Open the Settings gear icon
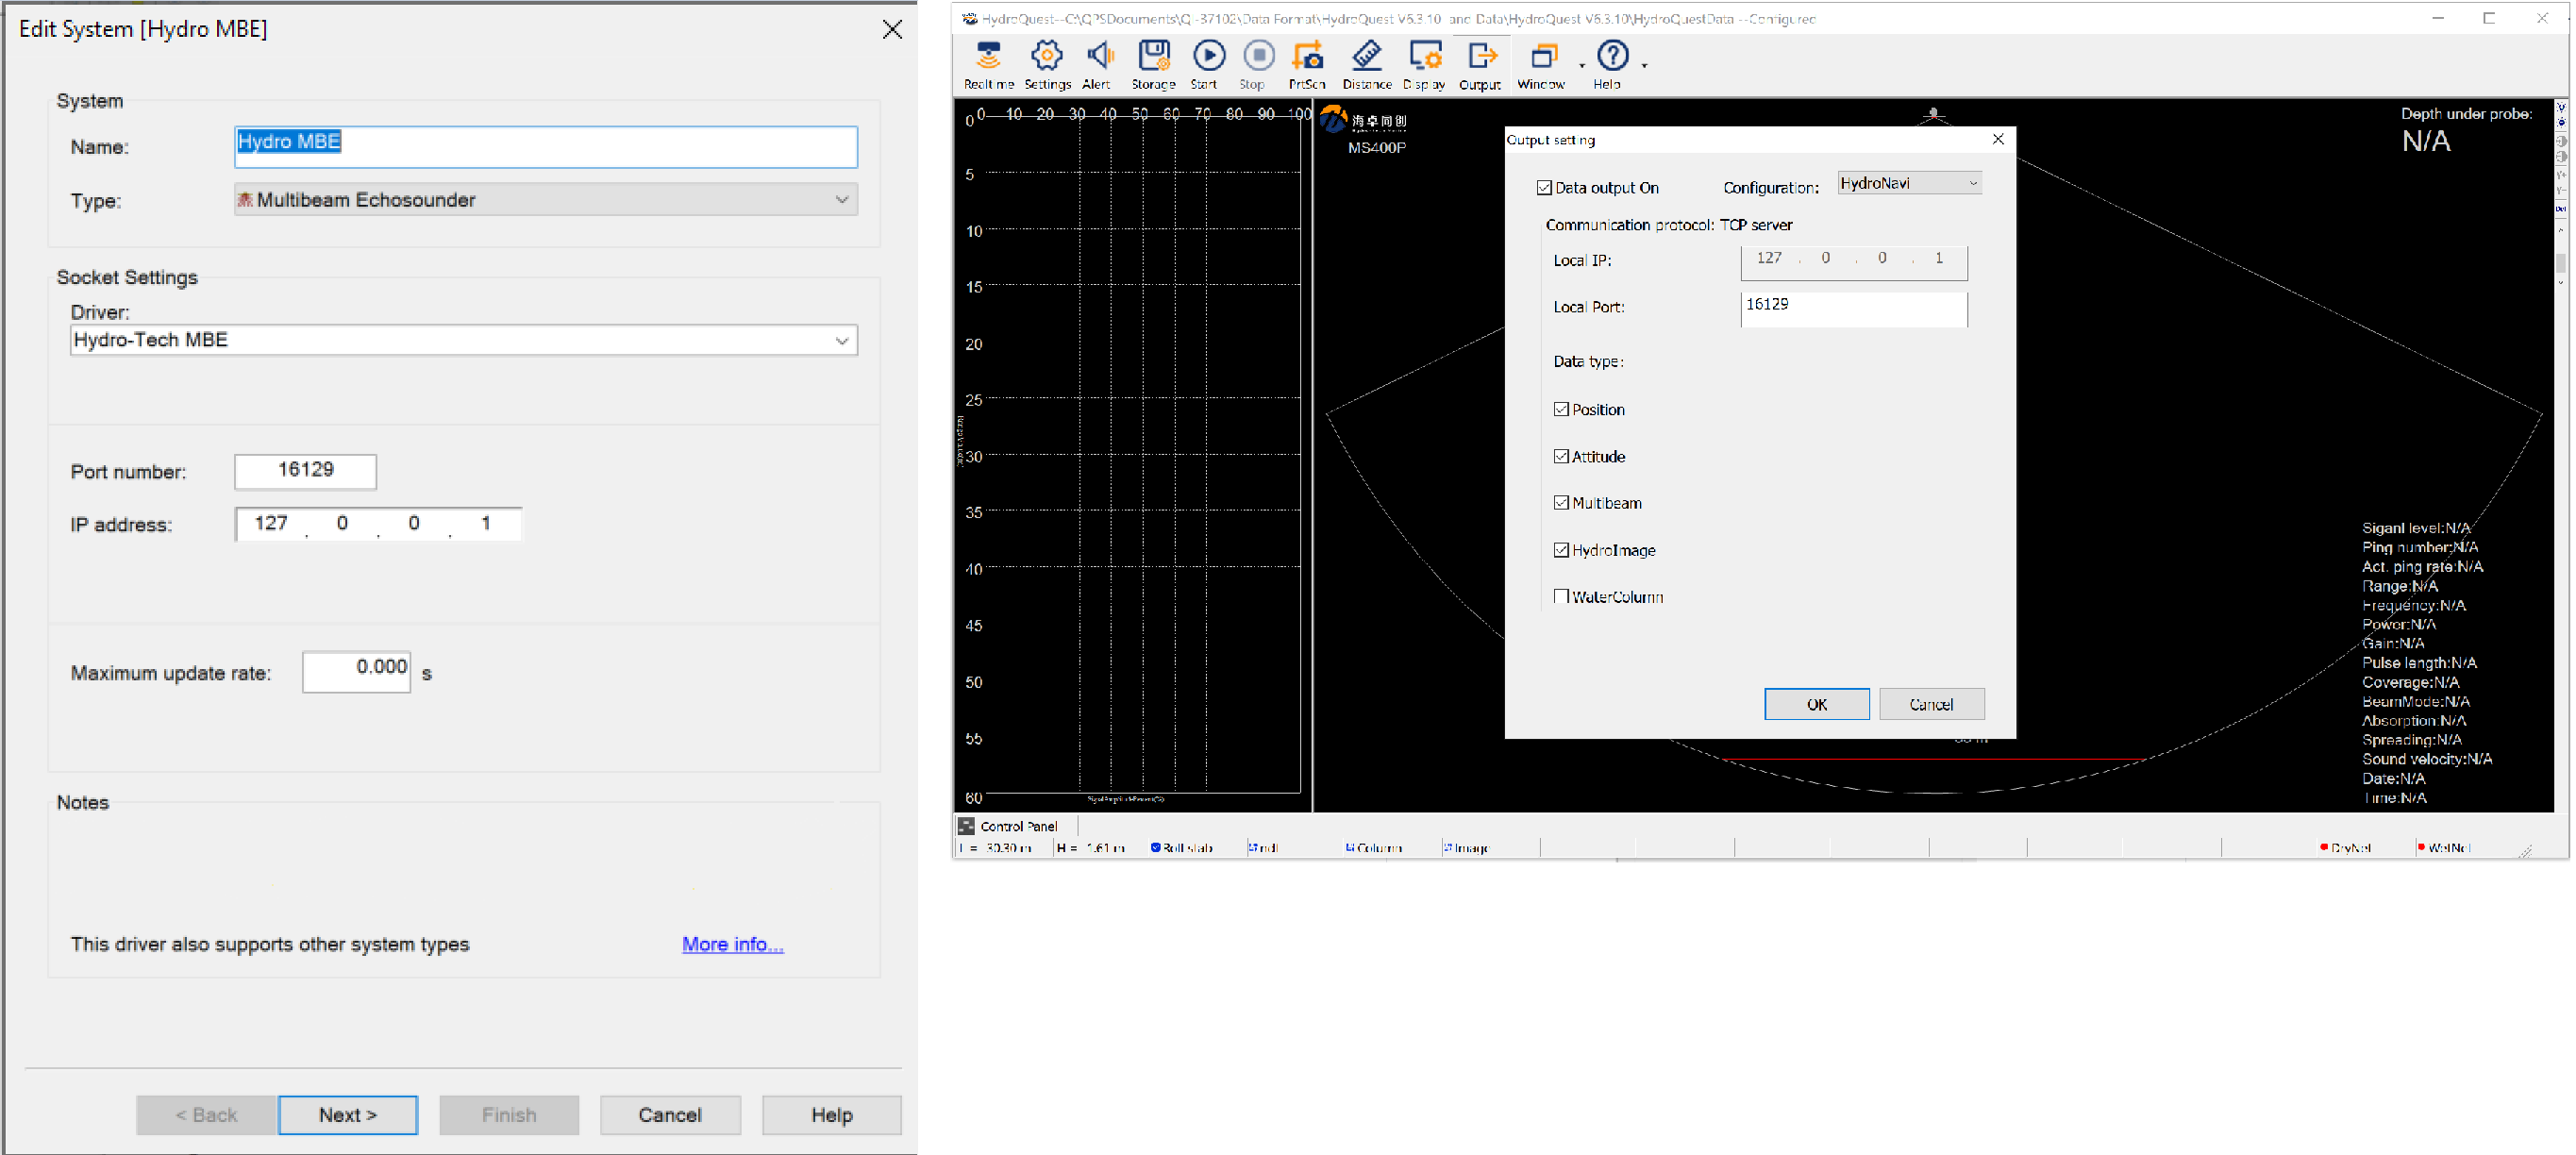The width and height of the screenshot is (2576, 1155). [1046, 63]
